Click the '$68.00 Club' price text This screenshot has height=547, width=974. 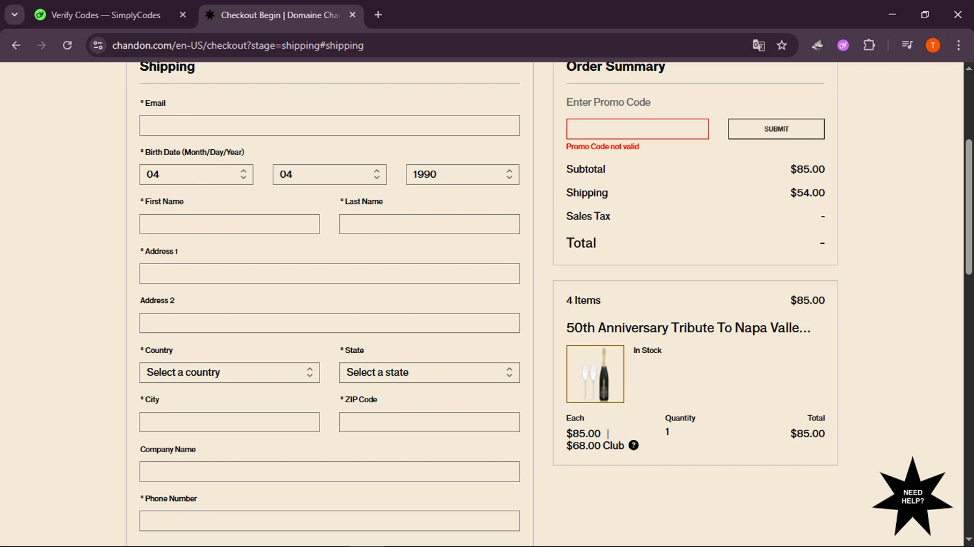click(595, 446)
